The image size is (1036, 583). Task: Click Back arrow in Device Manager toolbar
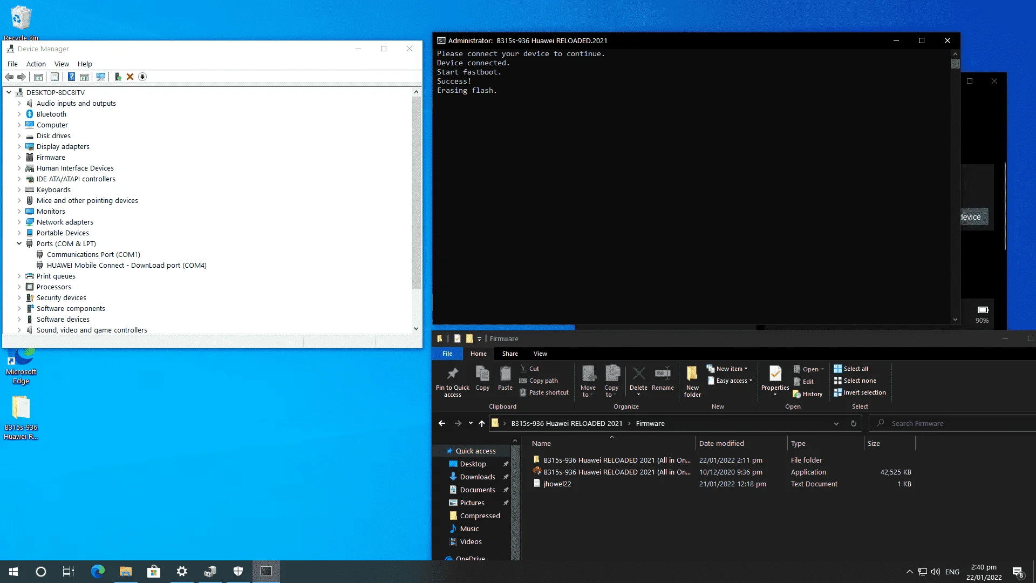9,77
